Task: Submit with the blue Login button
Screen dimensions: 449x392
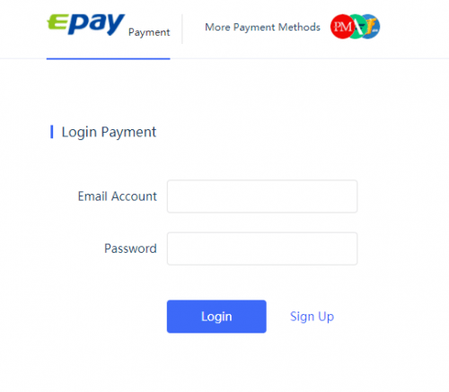Action: point(216,317)
